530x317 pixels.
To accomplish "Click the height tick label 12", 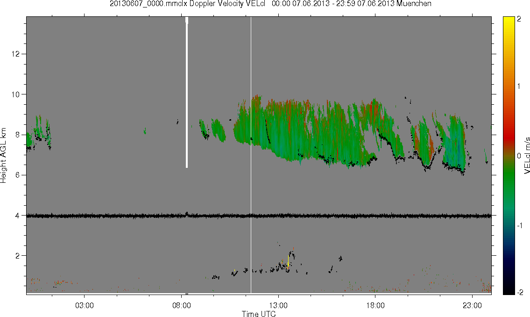I will coord(15,54).
